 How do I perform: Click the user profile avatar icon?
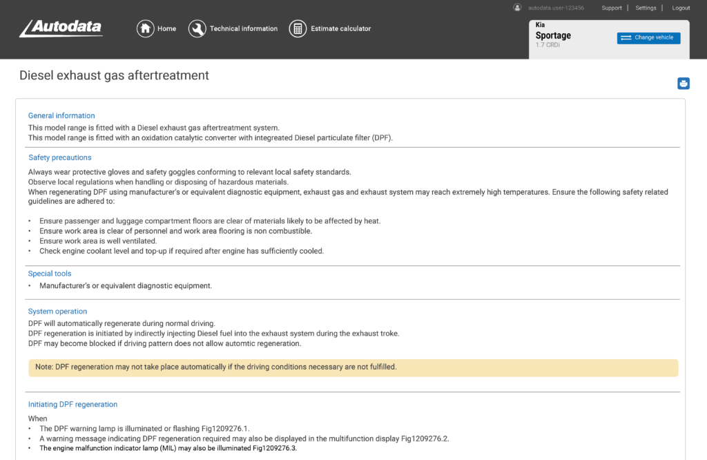click(x=517, y=8)
